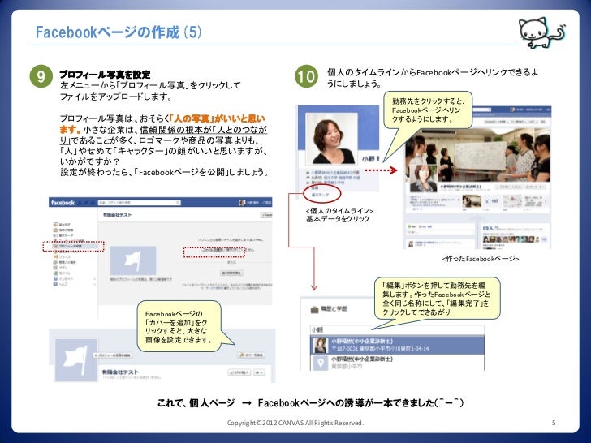
Task: Click the thumbs-up likes box showing 107
Action: tap(492, 201)
